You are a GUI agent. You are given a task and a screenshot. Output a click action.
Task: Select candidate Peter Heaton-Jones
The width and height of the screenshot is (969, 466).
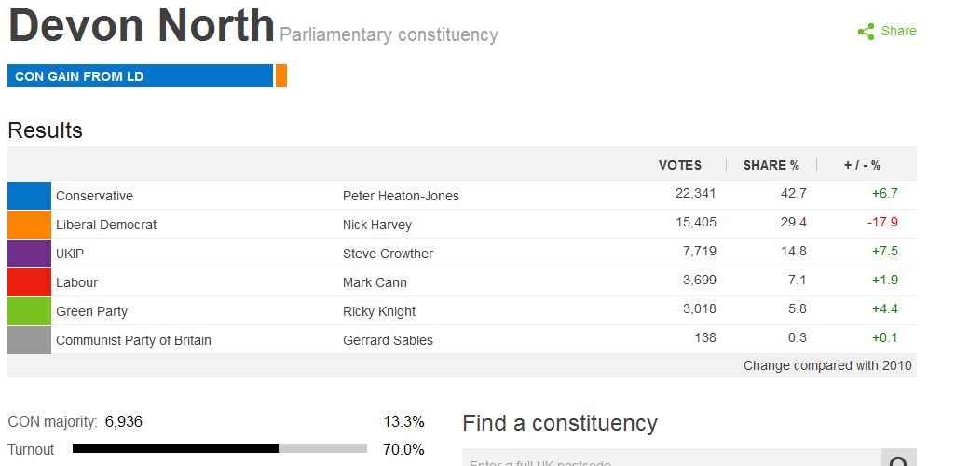[x=401, y=196]
